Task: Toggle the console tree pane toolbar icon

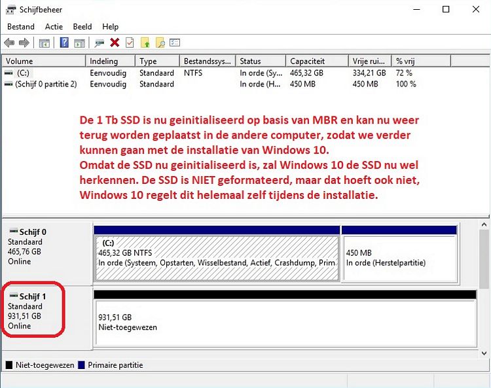Action: tap(44, 43)
